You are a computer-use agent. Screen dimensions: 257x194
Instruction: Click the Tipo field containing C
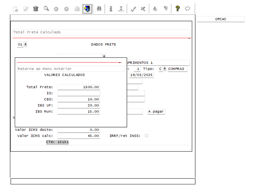[x=161, y=69]
